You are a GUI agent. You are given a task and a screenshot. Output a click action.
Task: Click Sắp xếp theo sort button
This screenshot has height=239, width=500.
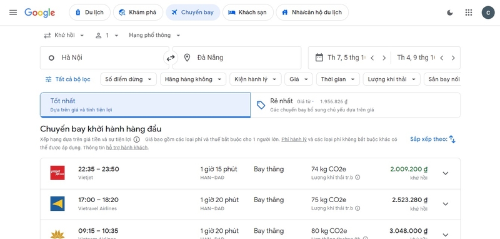click(432, 139)
